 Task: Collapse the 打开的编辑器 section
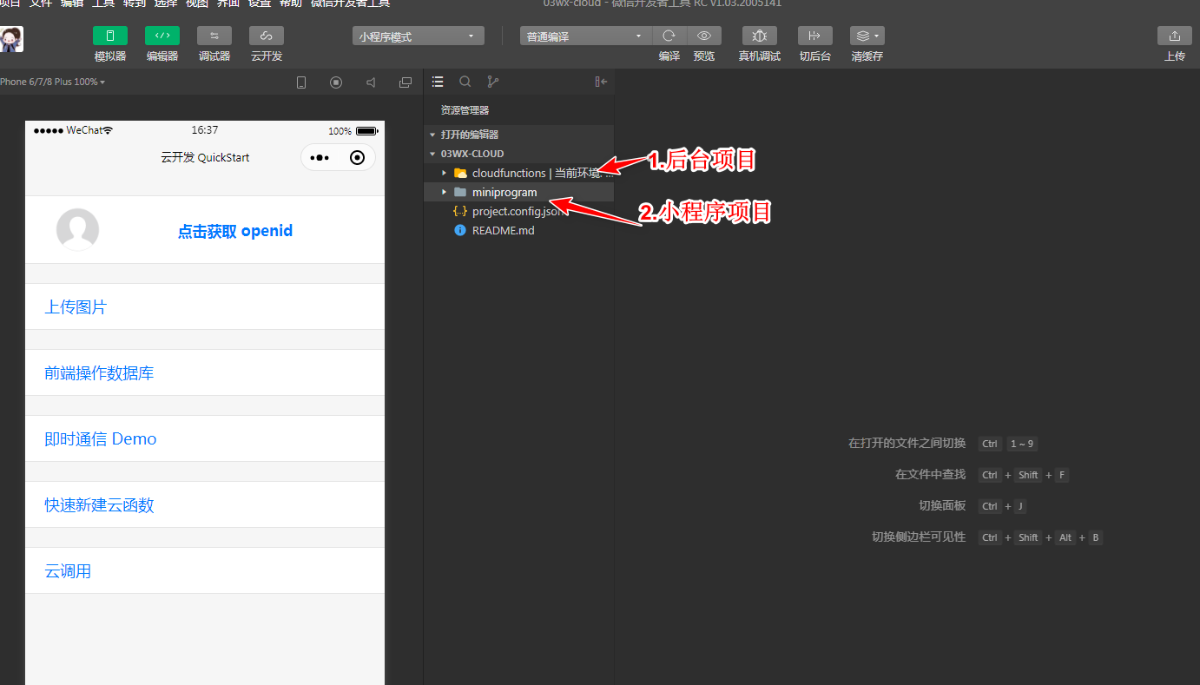(x=518, y=135)
